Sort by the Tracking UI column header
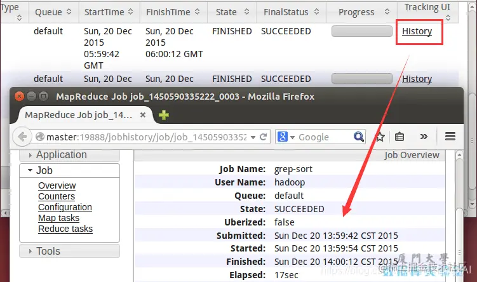 427,11
